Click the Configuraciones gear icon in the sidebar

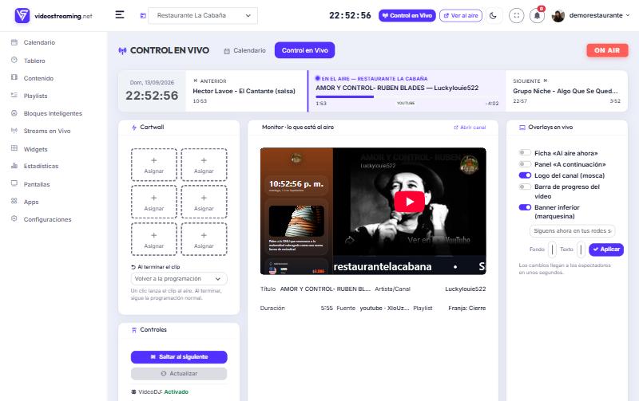coord(14,218)
